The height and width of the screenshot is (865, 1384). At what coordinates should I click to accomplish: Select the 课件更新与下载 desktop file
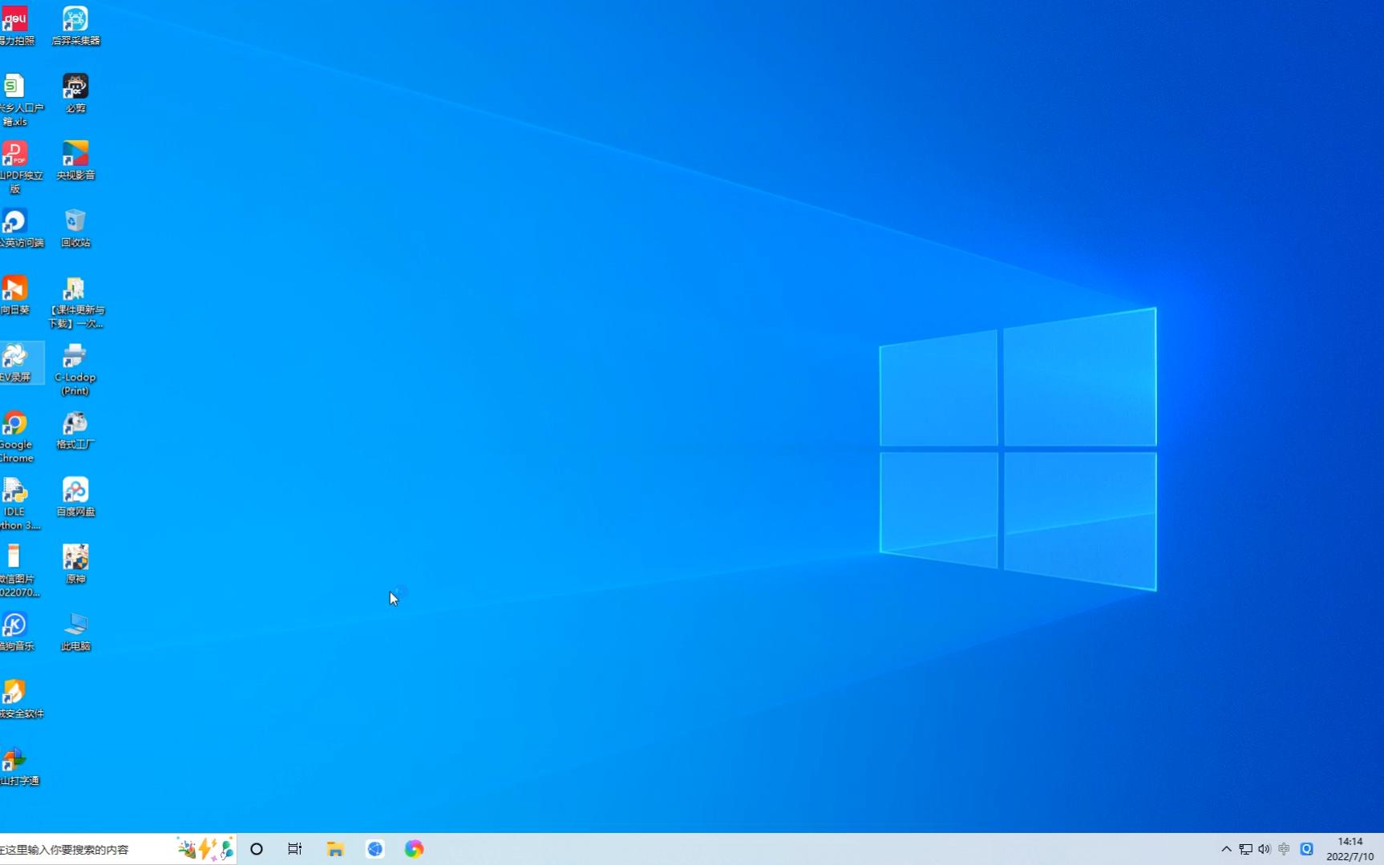75,301
